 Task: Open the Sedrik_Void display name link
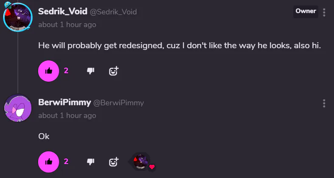63,11
